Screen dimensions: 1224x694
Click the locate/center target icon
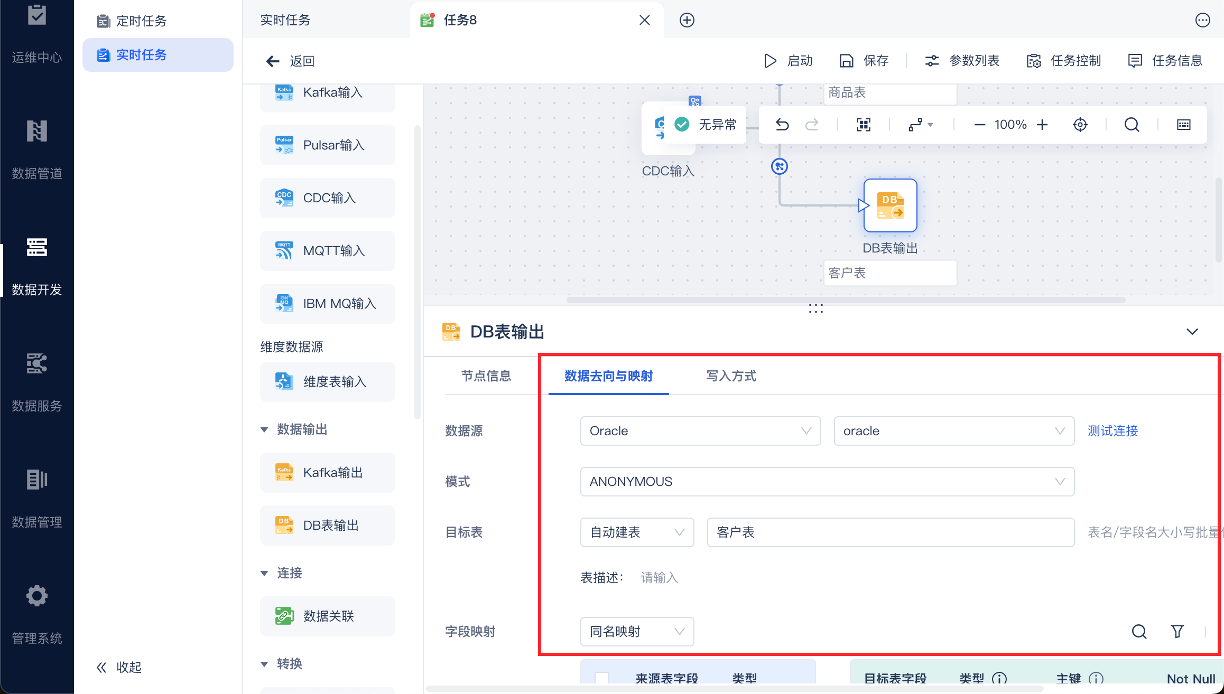coord(1080,125)
